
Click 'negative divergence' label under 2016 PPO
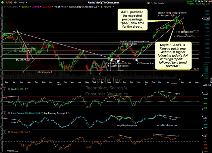(x=127, y=125)
